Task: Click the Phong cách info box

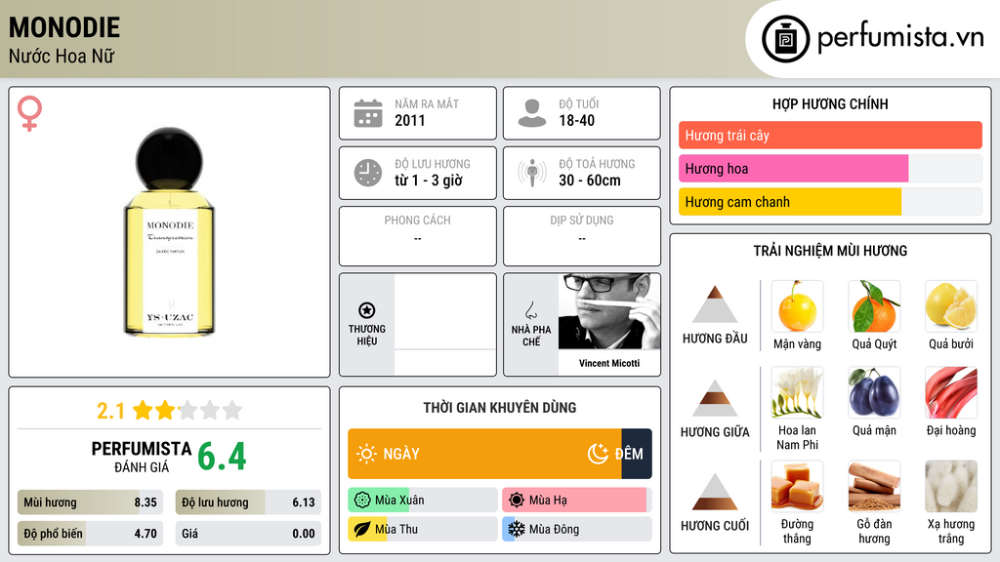Action: pos(418,236)
